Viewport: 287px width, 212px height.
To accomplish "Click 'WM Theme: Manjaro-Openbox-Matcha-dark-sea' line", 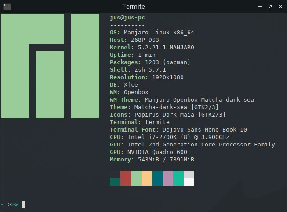I will coord(182,100).
